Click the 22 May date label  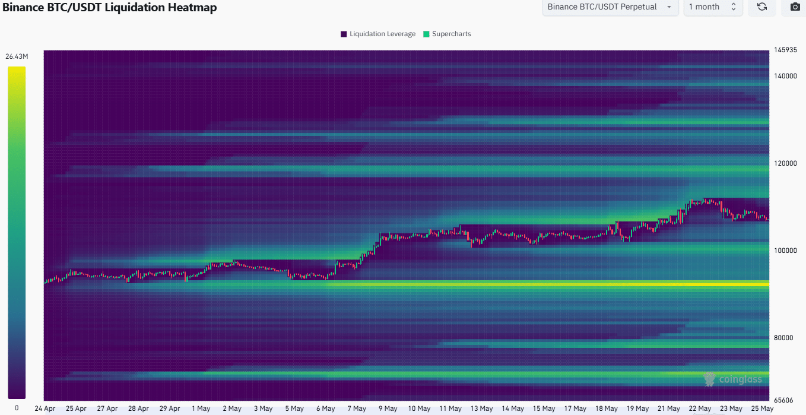(x=700, y=408)
